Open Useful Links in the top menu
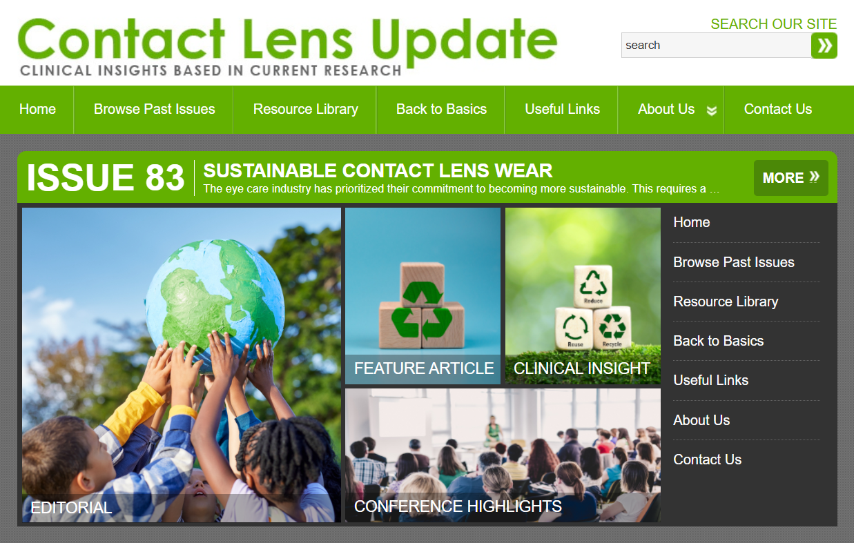The image size is (854, 543). 562,109
